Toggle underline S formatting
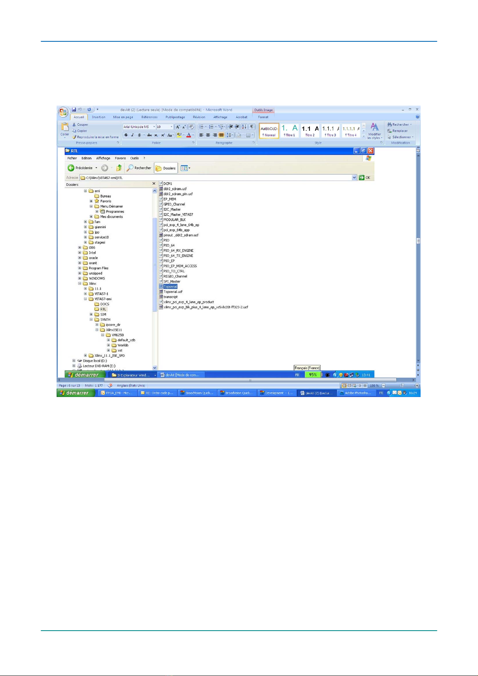The width and height of the screenshot is (478, 676). (x=139, y=135)
